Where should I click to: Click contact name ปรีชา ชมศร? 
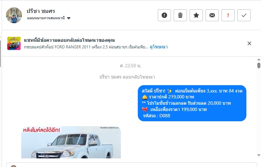click(x=41, y=11)
